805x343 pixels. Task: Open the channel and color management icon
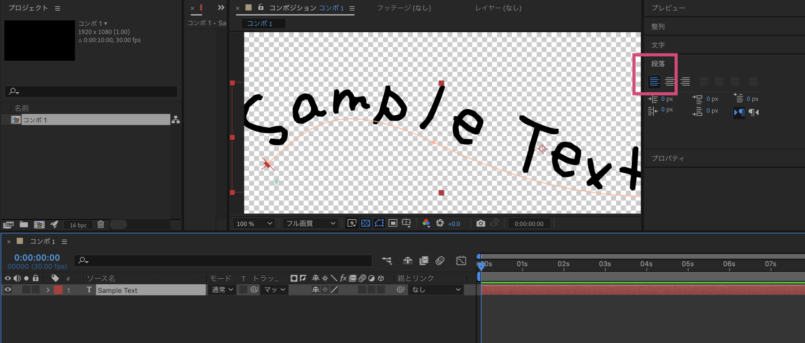click(426, 224)
